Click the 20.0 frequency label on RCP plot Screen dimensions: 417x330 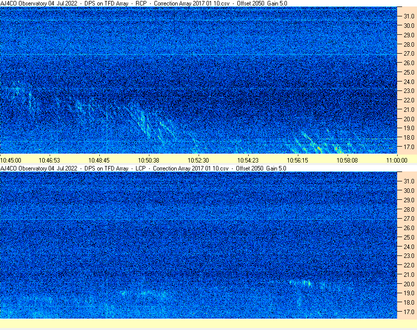409,119
